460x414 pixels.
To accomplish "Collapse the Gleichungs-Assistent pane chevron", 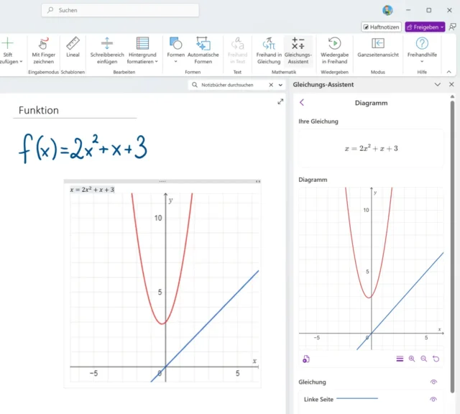I will 438,85.
